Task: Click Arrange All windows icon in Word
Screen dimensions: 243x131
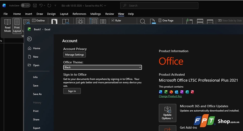Action: 200,21
